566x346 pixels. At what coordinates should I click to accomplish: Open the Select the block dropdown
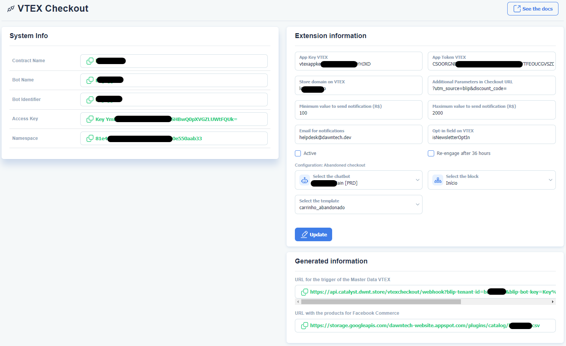(x=492, y=180)
